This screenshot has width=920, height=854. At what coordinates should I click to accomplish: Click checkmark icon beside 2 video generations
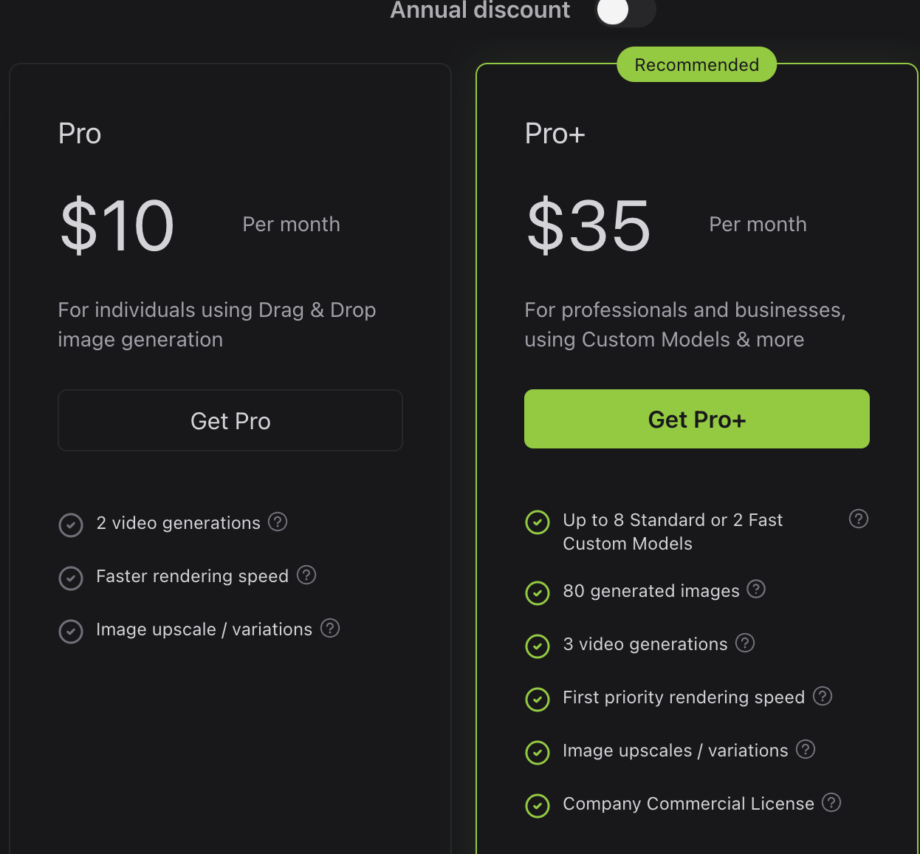[x=71, y=525]
